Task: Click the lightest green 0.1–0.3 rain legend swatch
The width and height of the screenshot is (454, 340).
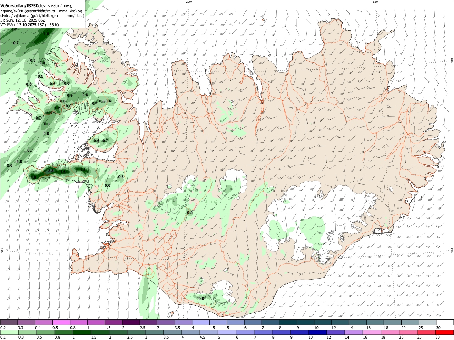Action: click(x=9, y=332)
